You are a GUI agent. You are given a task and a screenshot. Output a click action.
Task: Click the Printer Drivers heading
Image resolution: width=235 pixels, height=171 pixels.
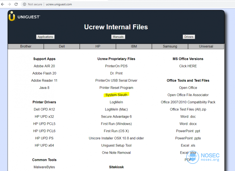coord(44,102)
